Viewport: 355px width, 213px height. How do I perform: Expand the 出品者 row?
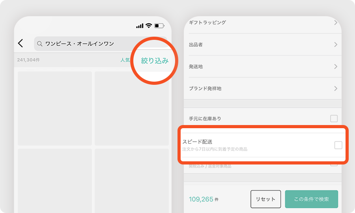pos(263,45)
